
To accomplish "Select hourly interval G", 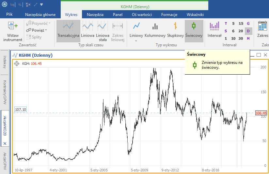I will (x=248, y=23).
